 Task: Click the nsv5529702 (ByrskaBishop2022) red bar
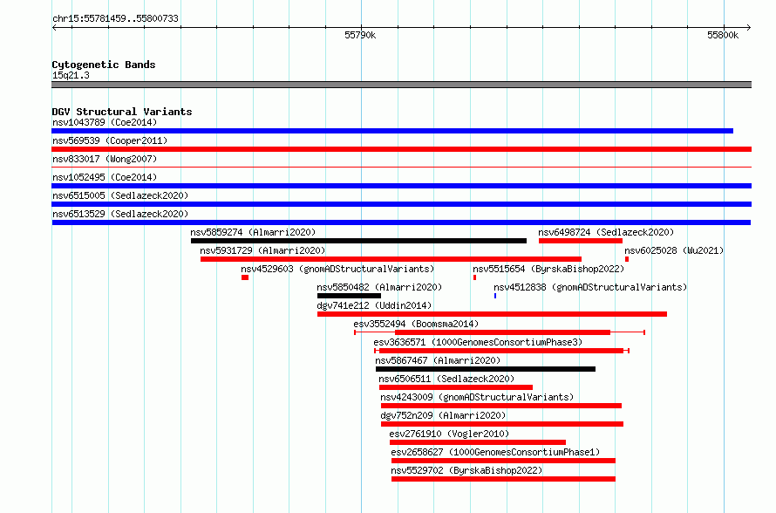tap(503, 479)
